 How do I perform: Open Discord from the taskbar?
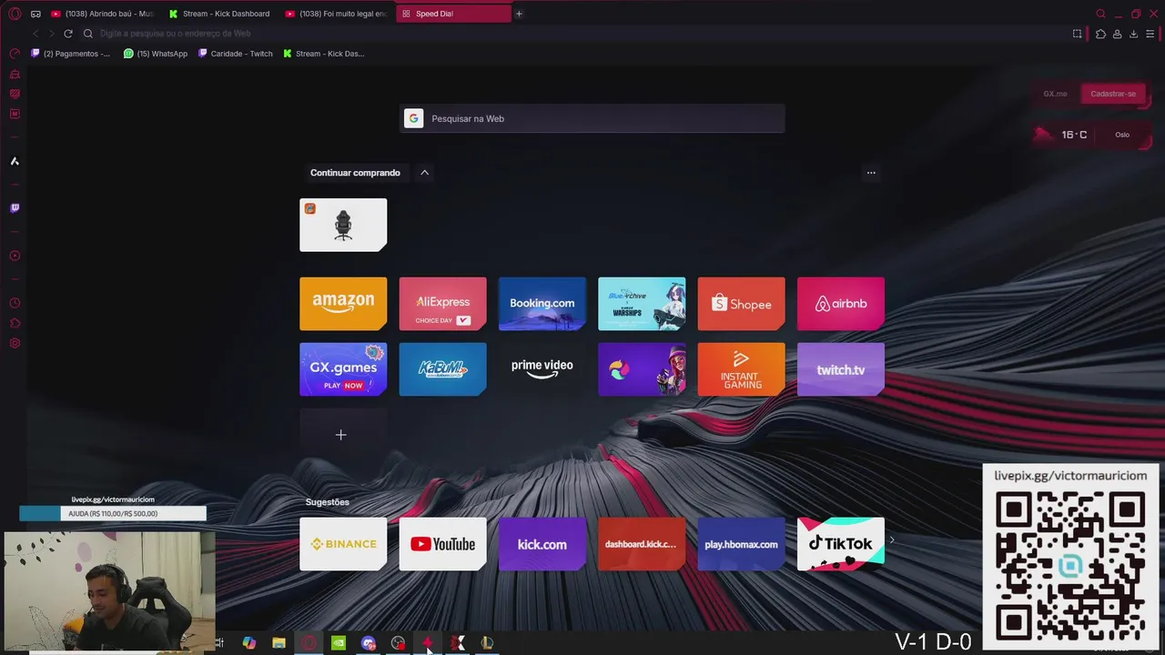tap(369, 643)
